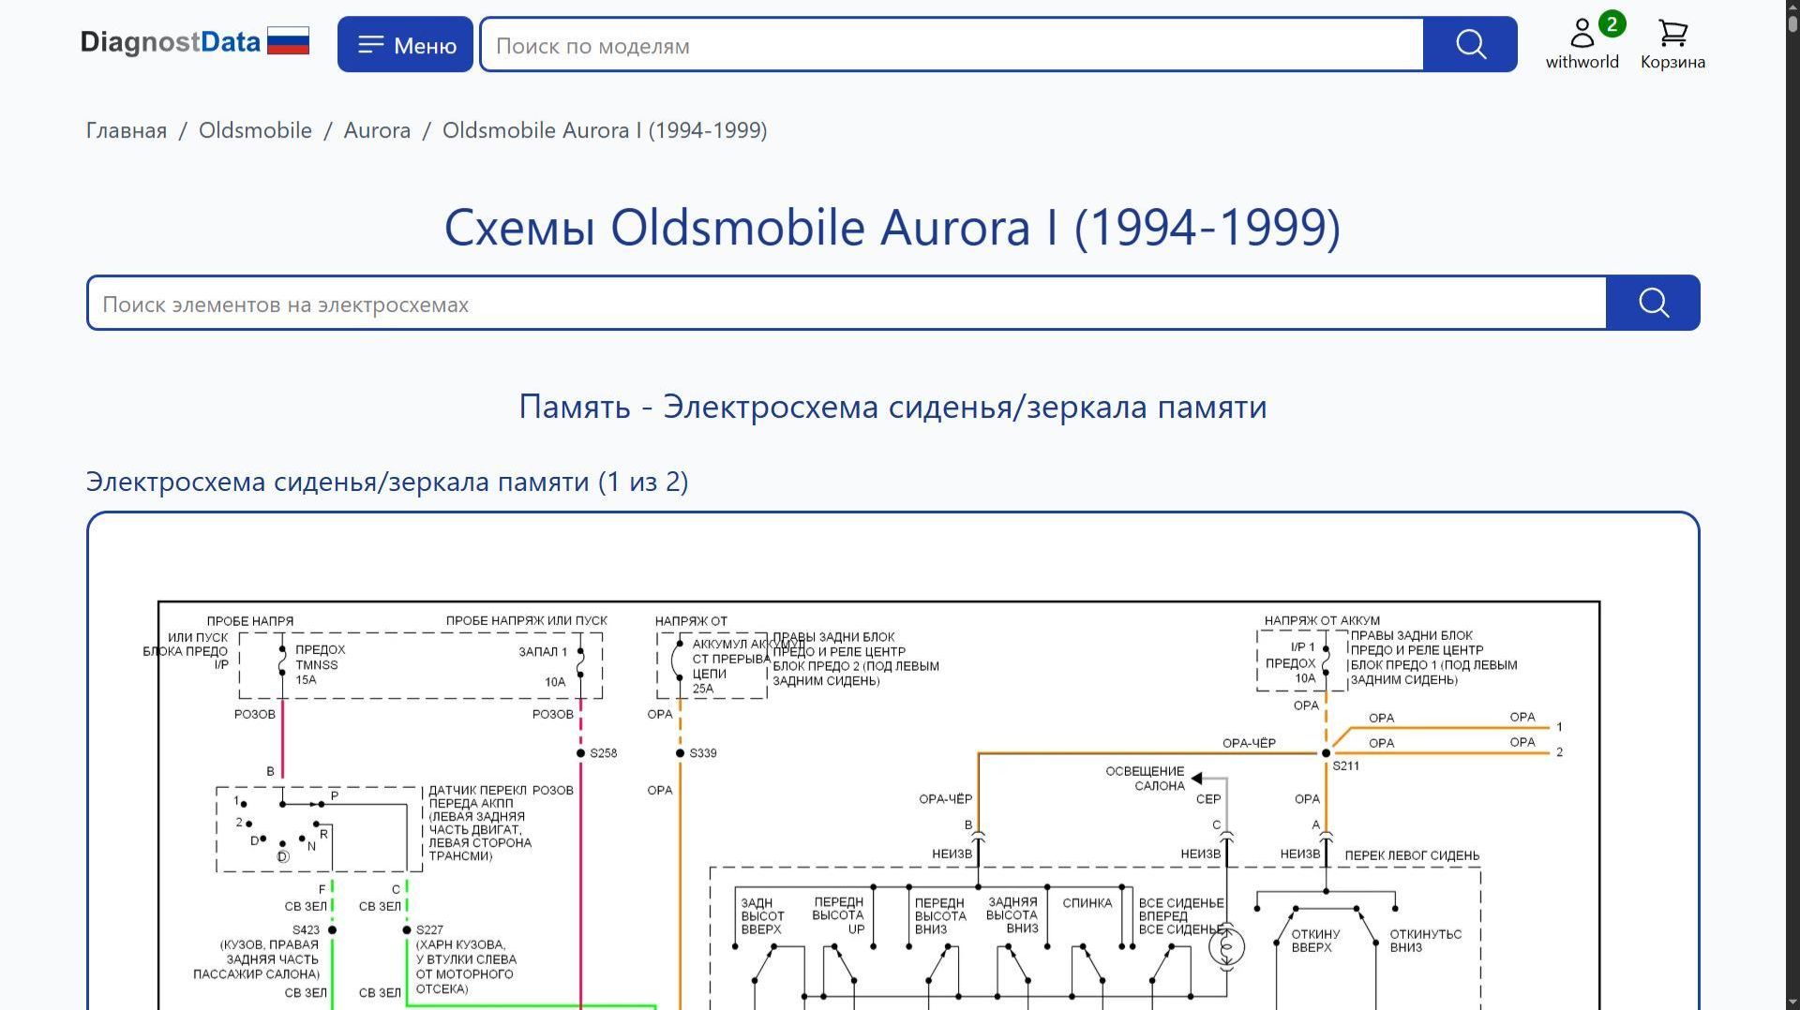Click the S339 splice label in diagram
The image size is (1800, 1010).
(x=703, y=753)
